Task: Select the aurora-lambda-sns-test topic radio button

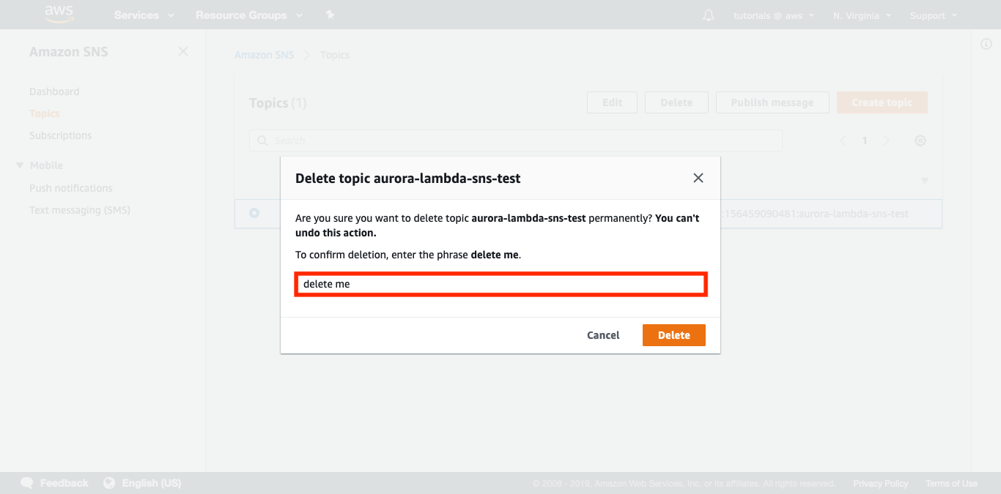Action: click(x=254, y=213)
